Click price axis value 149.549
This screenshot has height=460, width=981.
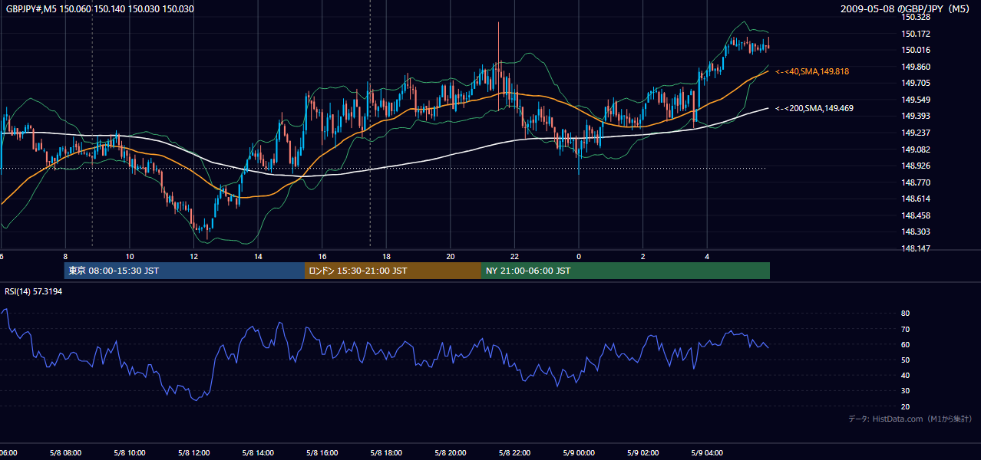coord(915,100)
